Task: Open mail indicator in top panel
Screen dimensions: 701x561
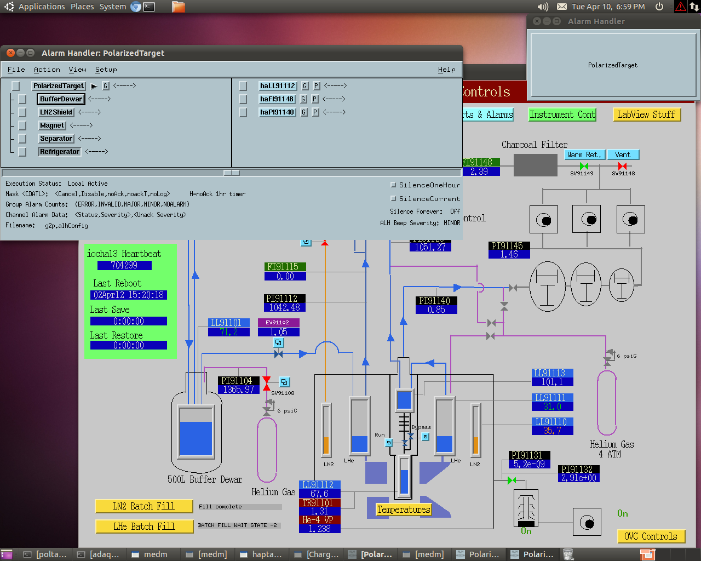Action: (562, 7)
